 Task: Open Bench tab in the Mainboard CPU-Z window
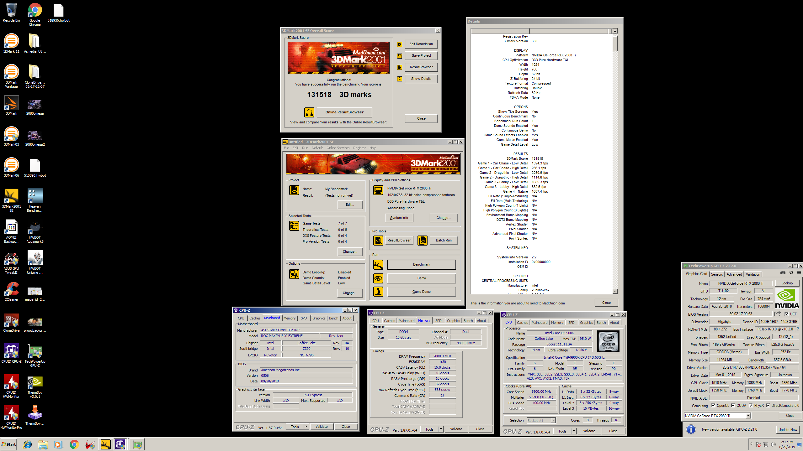pyautogui.click(x=333, y=318)
